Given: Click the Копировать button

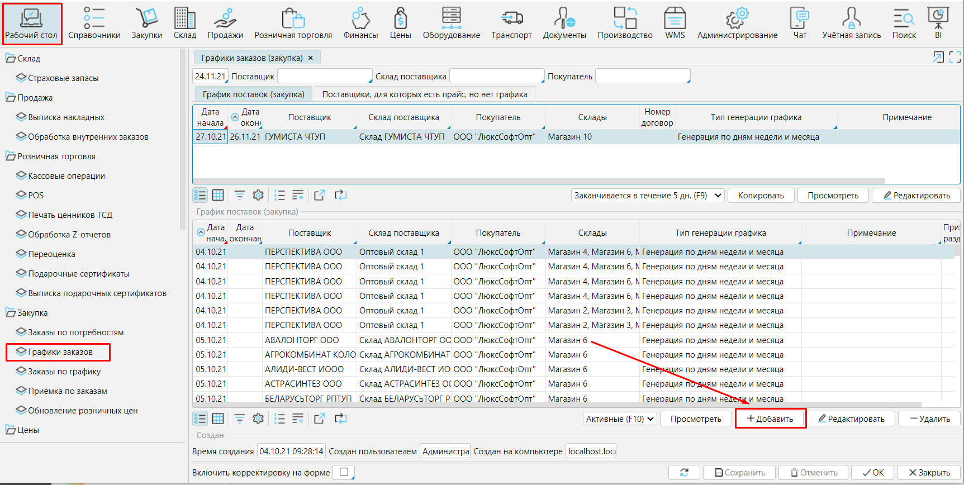Looking at the screenshot, I should point(761,196).
